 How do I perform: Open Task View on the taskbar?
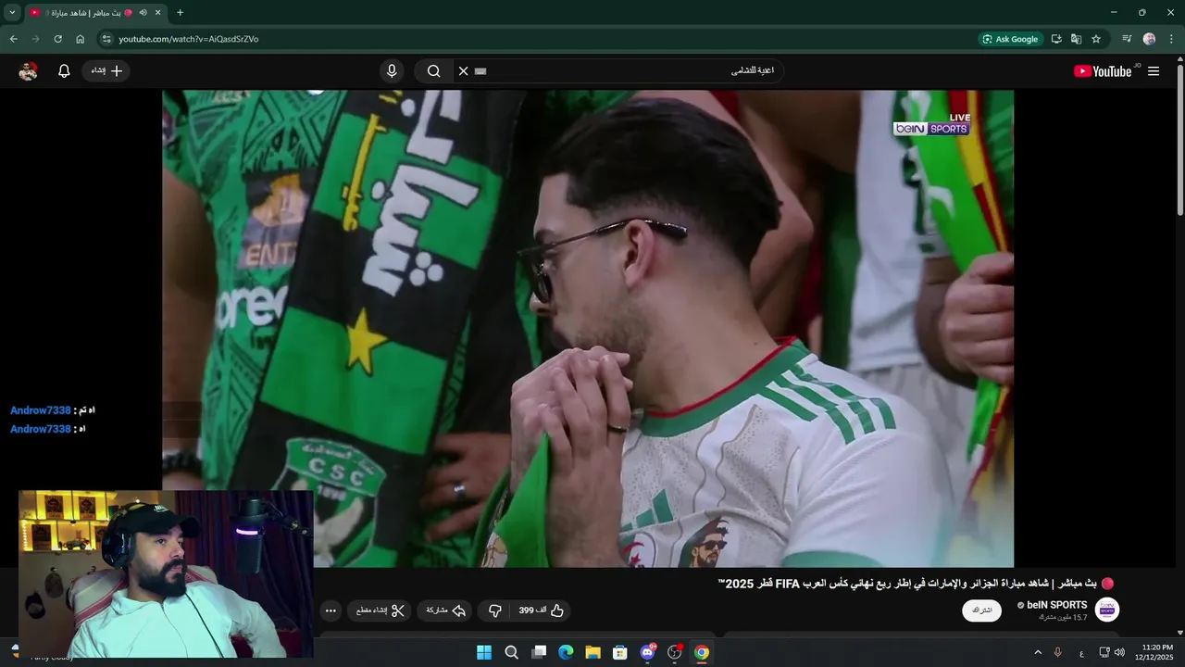(539, 652)
